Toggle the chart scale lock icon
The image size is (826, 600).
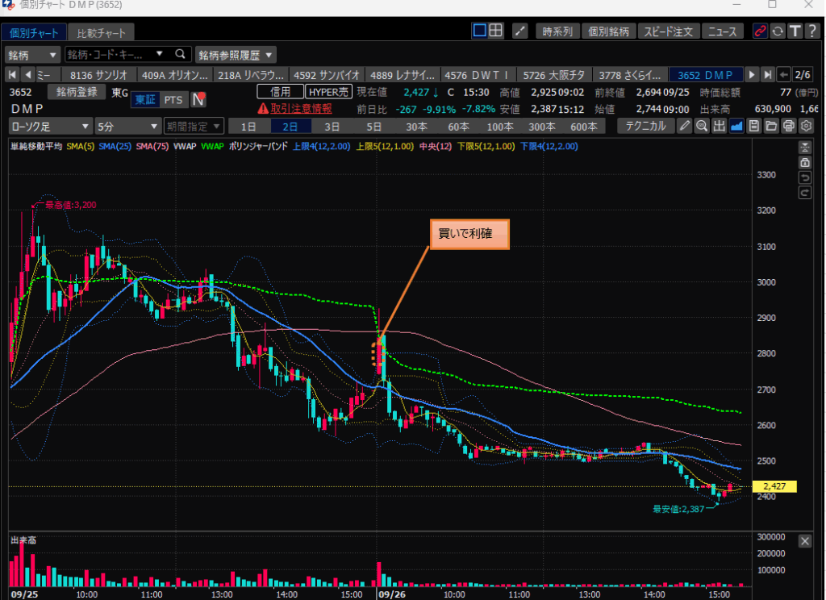(804, 162)
